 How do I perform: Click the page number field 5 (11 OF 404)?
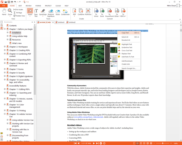pyautogui.click(x=86, y=143)
